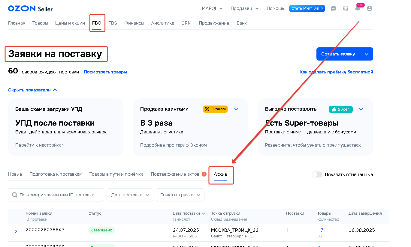Collapse indicators via Скрыть показатели
This screenshot has width=411, height=247.
tap(32, 90)
